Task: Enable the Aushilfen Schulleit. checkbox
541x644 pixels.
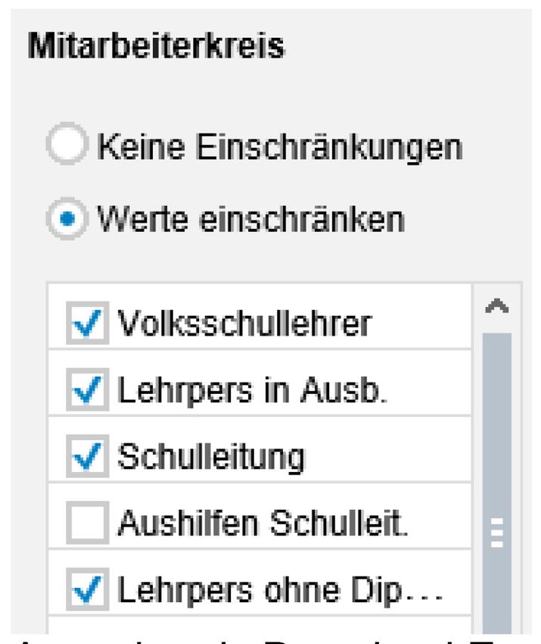Action: pos(87,524)
